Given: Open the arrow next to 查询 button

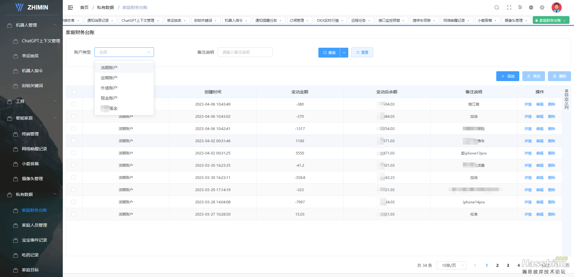Looking at the screenshot, I should [344, 52].
